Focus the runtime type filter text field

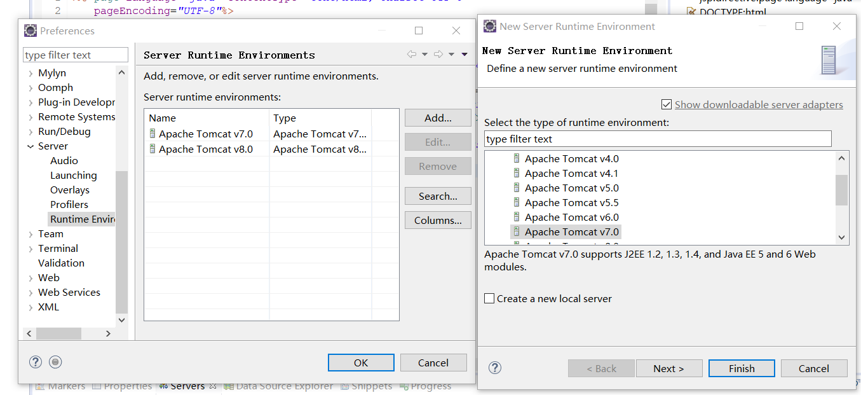(658, 139)
